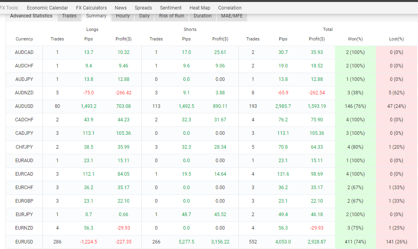Viewport: 418px width, 249px height.
Task: Select the EURAUD currency row label
Action: 24,161
